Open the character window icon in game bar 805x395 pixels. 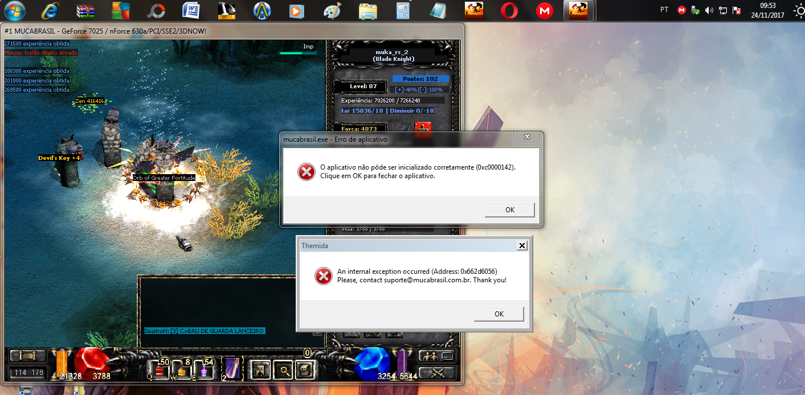pos(260,370)
